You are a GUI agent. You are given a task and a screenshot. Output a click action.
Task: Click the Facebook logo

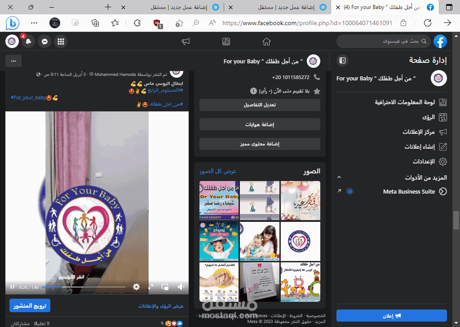coord(440,42)
